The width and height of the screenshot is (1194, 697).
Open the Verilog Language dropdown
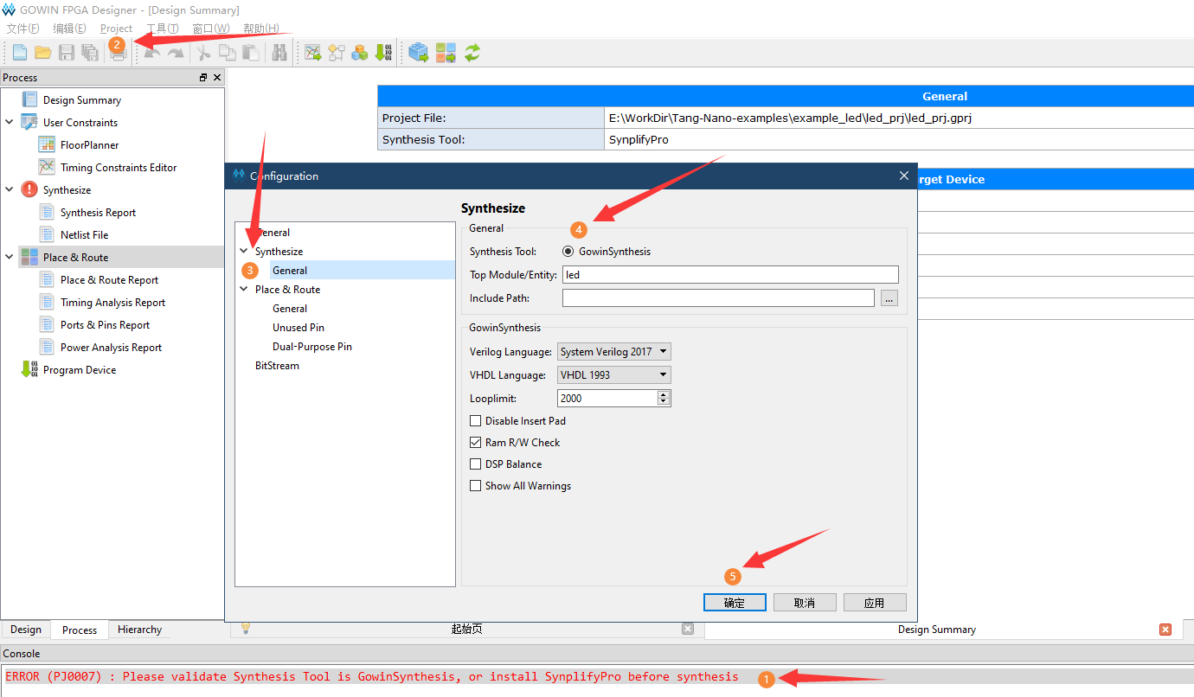click(x=614, y=352)
